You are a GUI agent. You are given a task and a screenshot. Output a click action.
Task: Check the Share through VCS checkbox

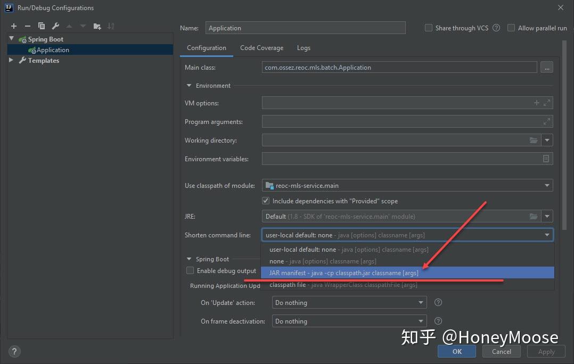pyautogui.click(x=428, y=28)
